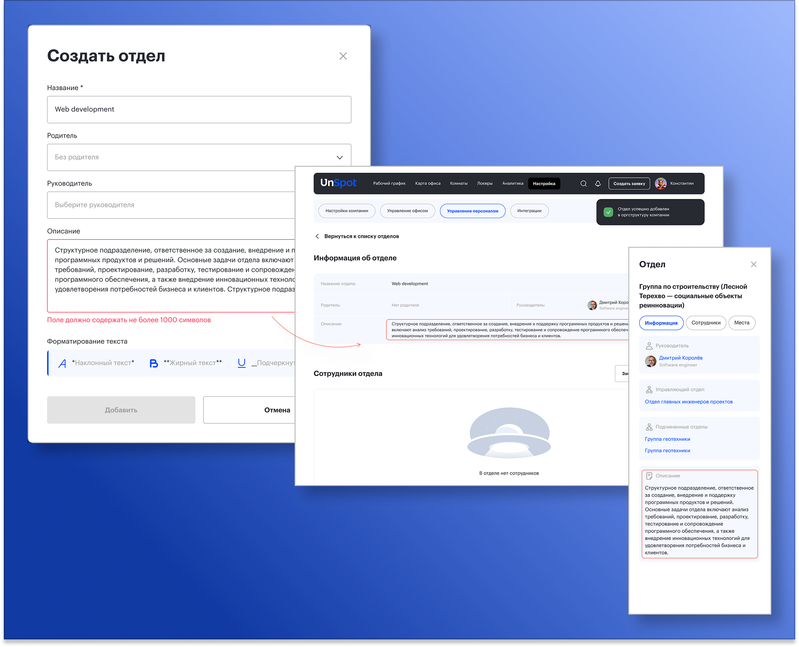The height and width of the screenshot is (647, 799).
Task: Click the underline formatting icon
Action: pyautogui.click(x=242, y=363)
